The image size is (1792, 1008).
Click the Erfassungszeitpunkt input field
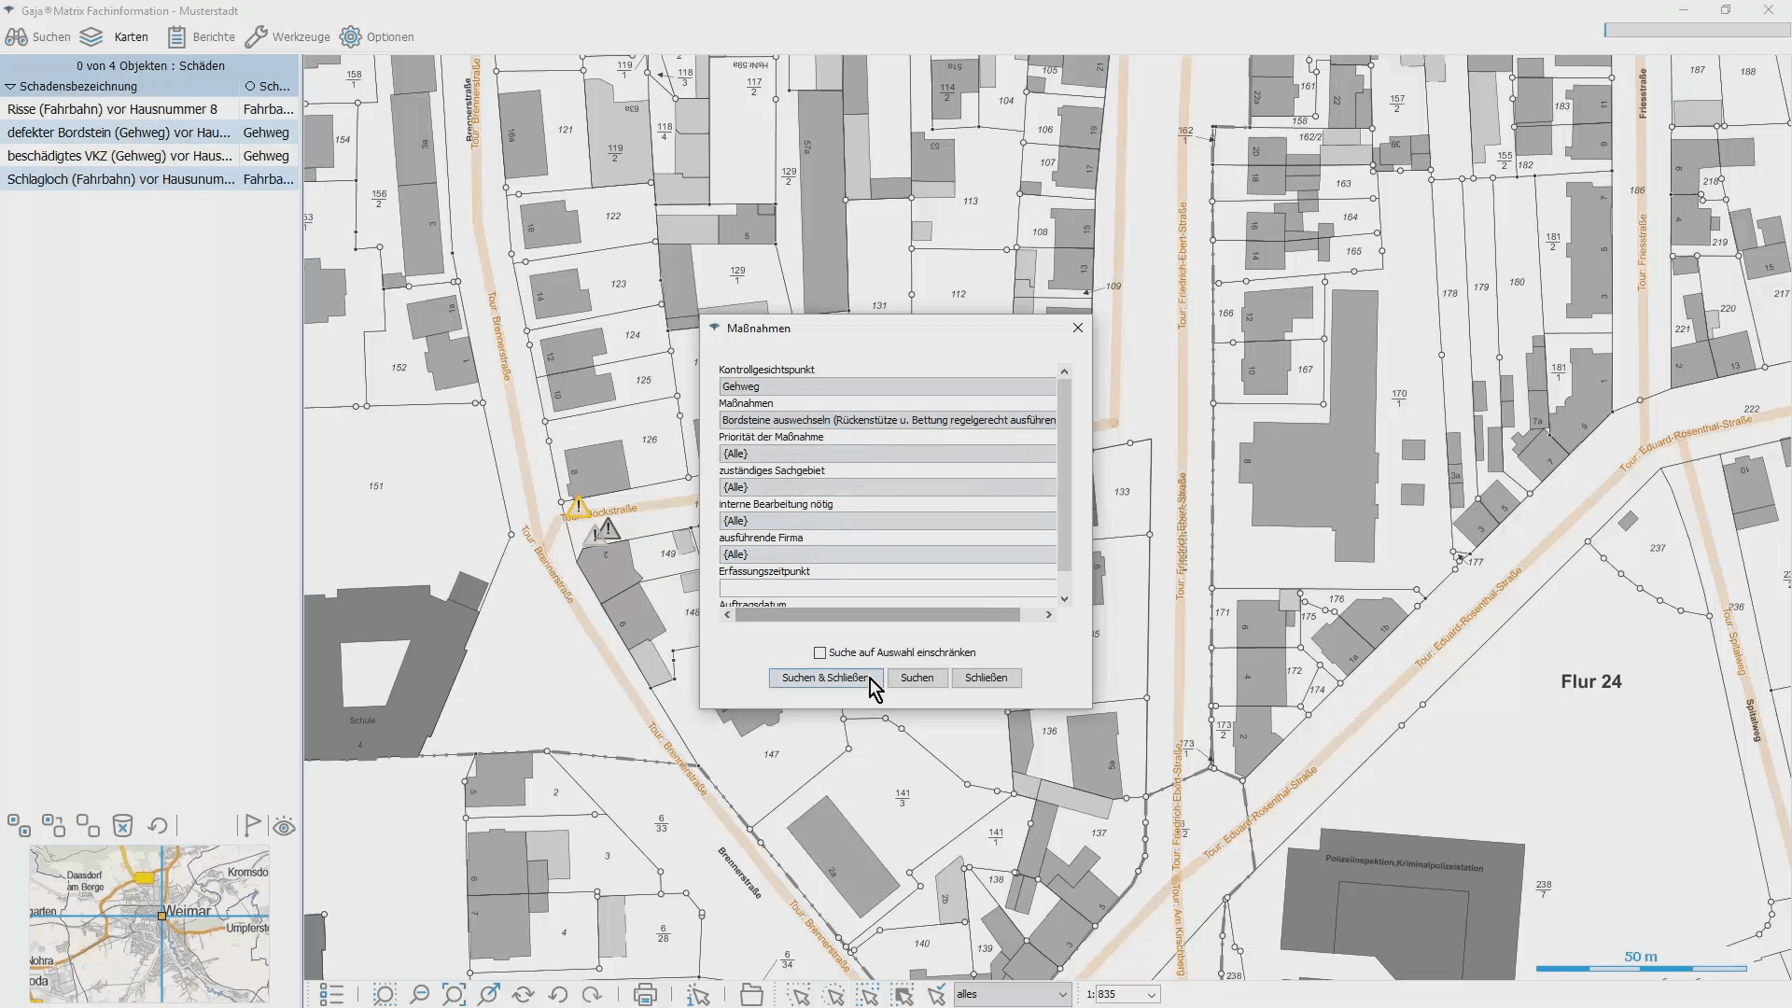(887, 588)
